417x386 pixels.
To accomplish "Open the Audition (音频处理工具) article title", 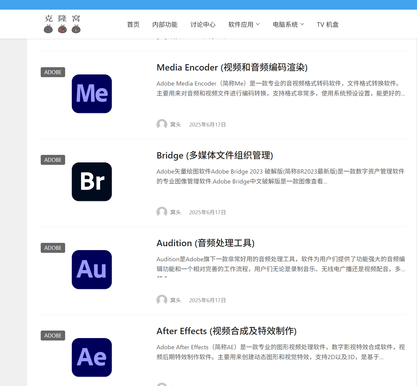I will point(205,243).
